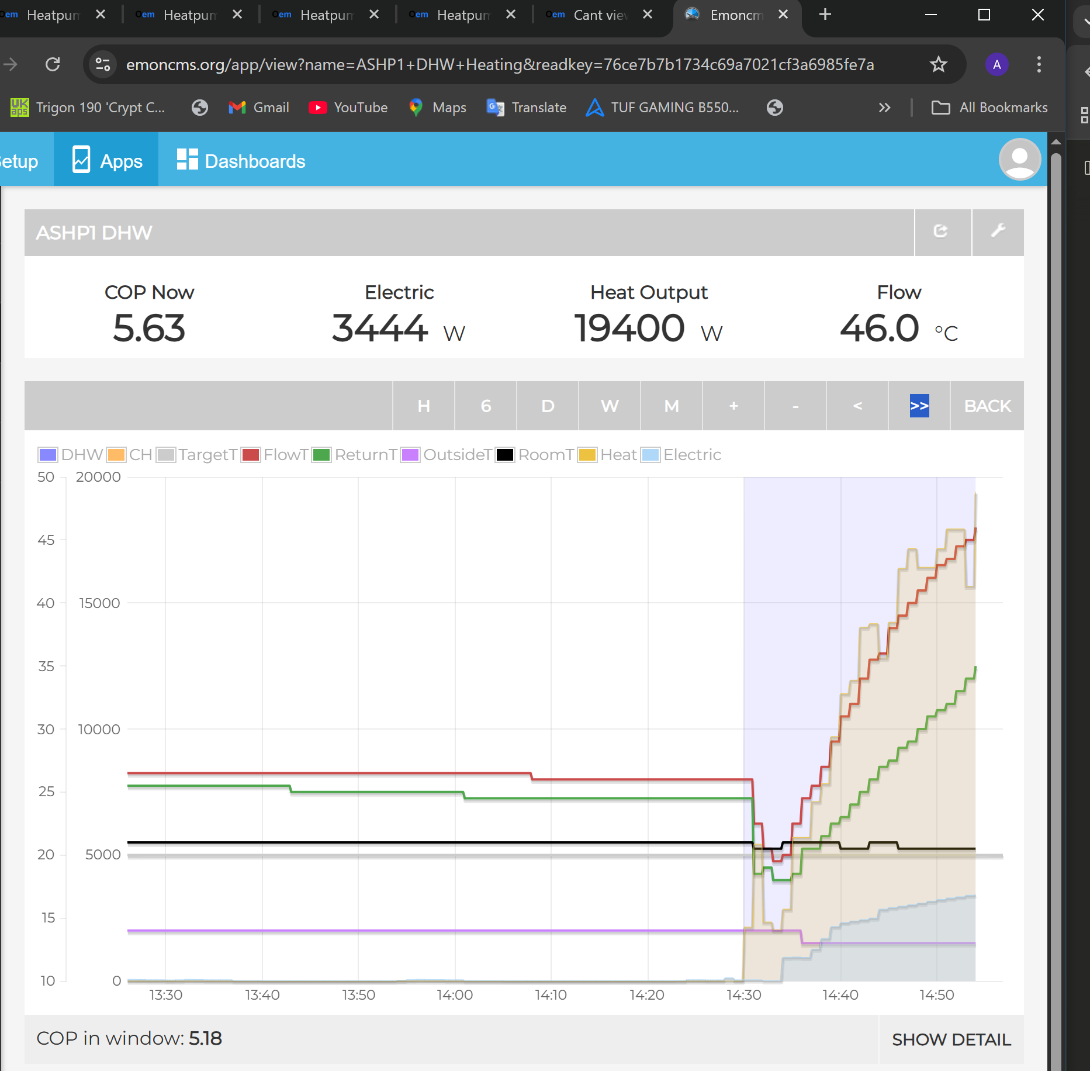The height and width of the screenshot is (1071, 1090).
Task: Click SHOW DETAIL button
Action: [951, 1039]
